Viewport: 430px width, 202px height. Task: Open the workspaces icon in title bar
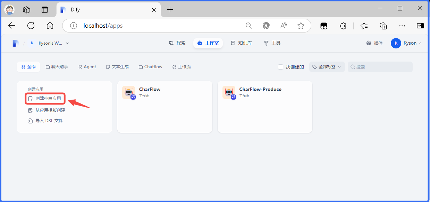[x=27, y=10]
